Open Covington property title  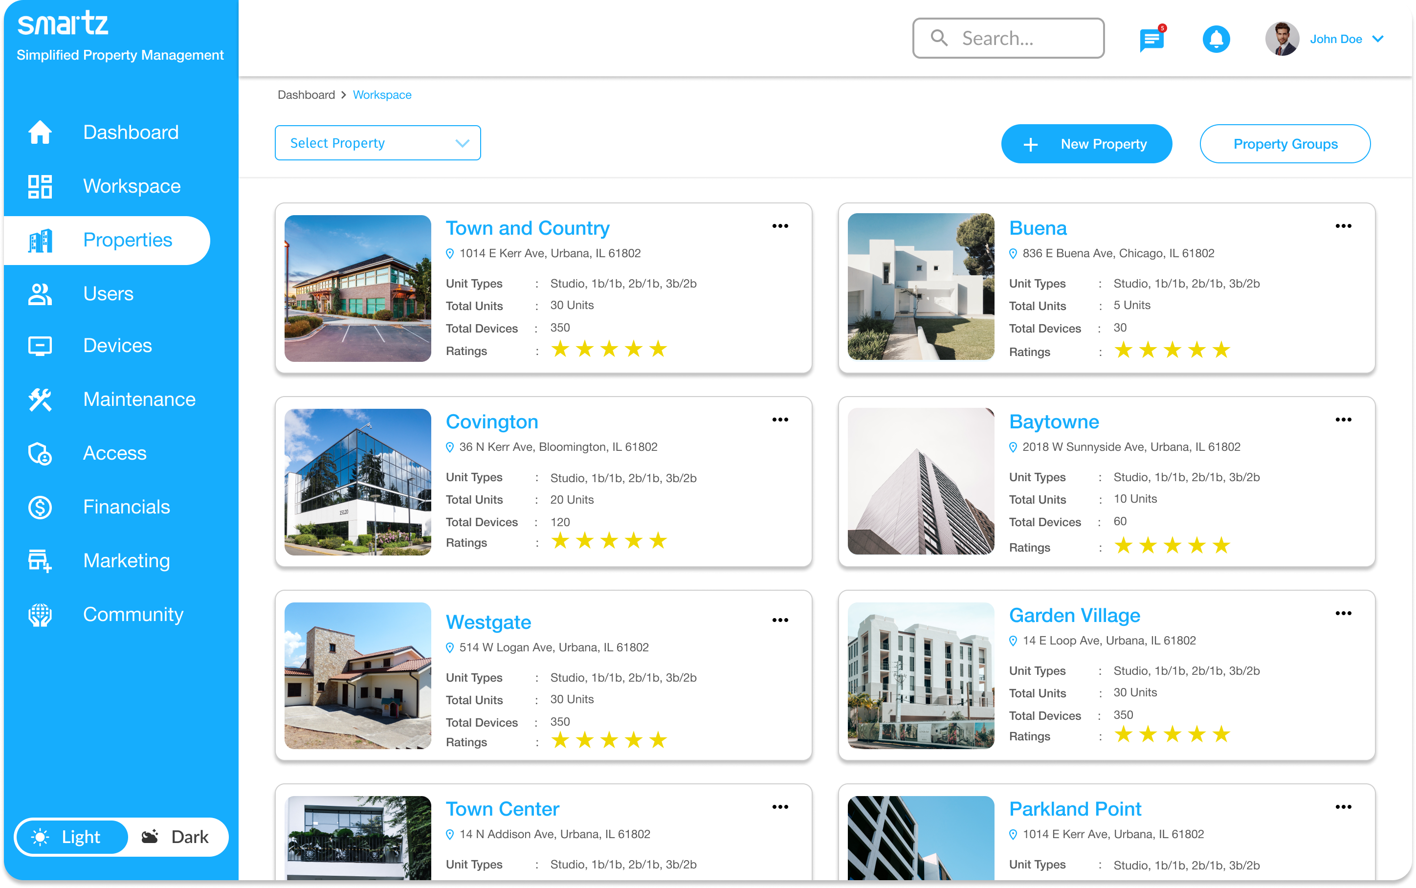pos(492,422)
